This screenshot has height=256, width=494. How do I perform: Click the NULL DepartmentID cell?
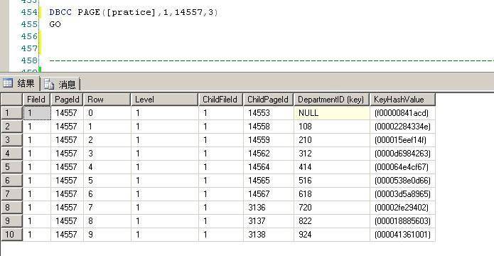point(332,113)
